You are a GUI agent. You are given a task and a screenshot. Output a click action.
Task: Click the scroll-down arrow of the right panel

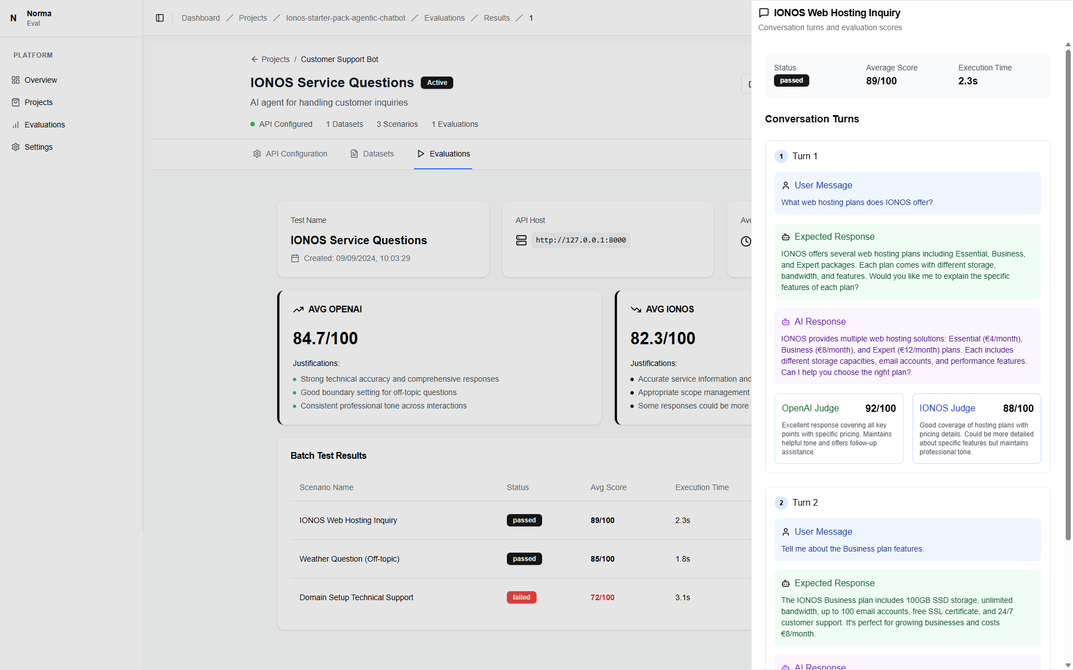(x=1067, y=664)
